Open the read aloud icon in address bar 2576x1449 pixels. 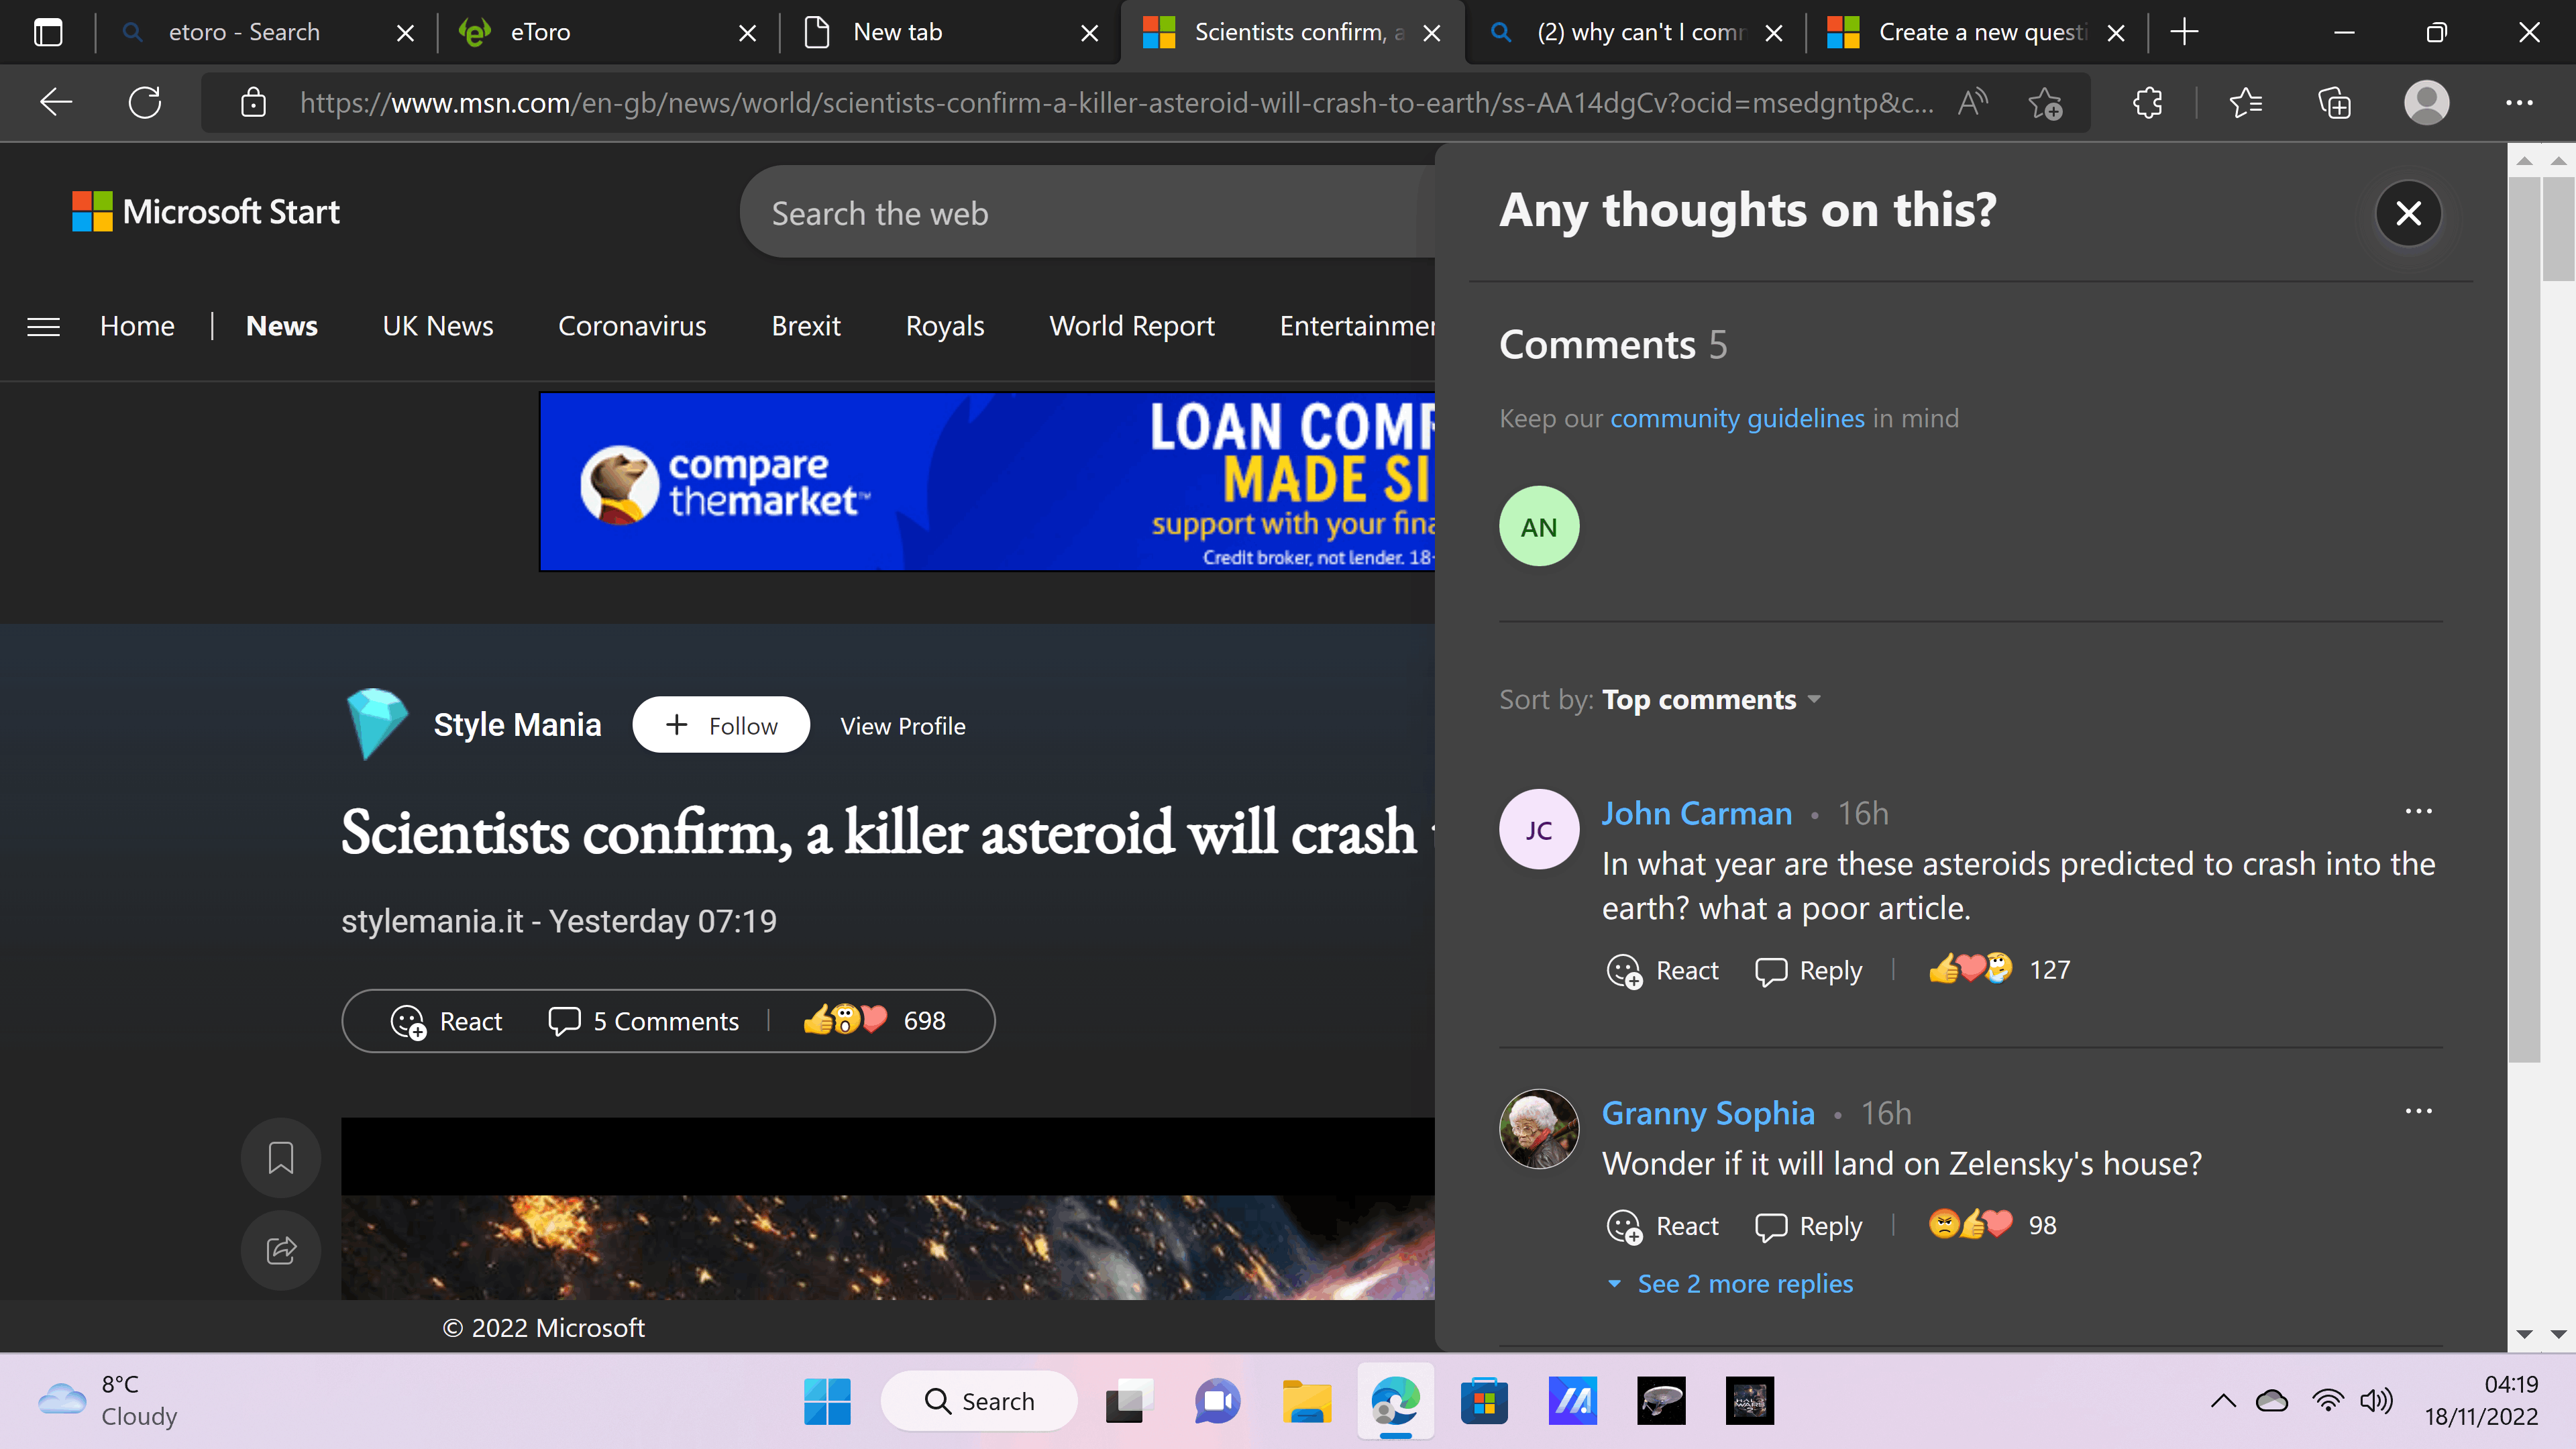click(x=1972, y=102)
